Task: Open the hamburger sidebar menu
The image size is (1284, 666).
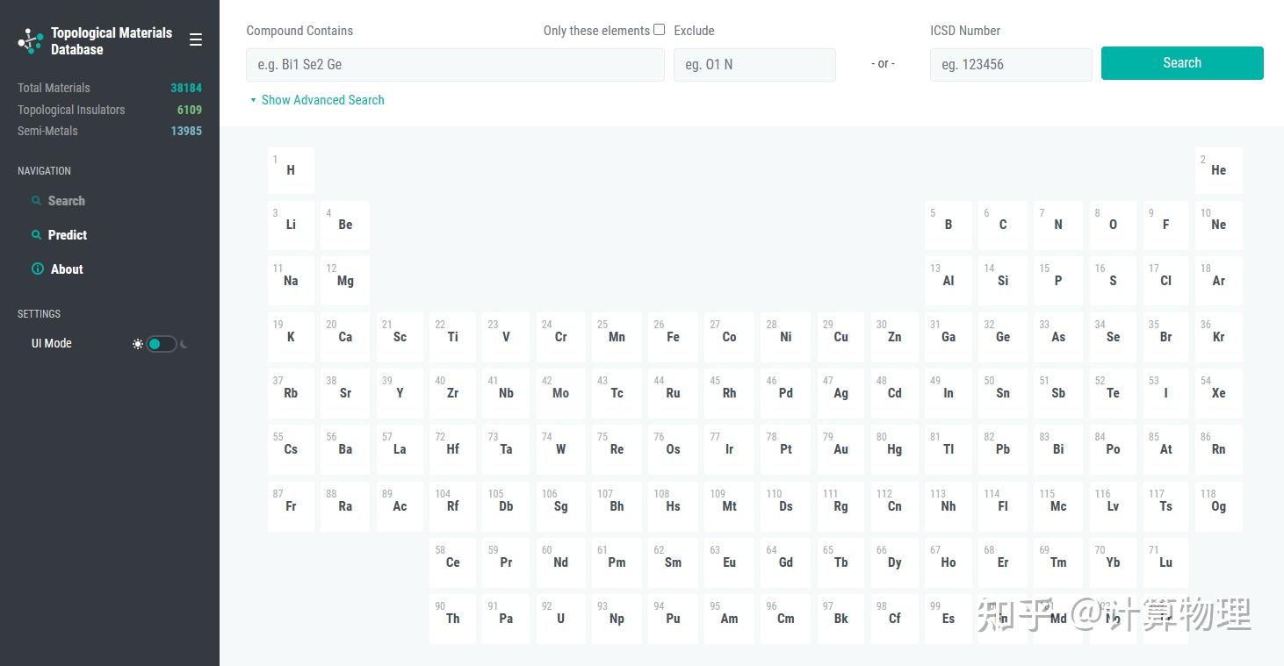Action: point(196,39)
